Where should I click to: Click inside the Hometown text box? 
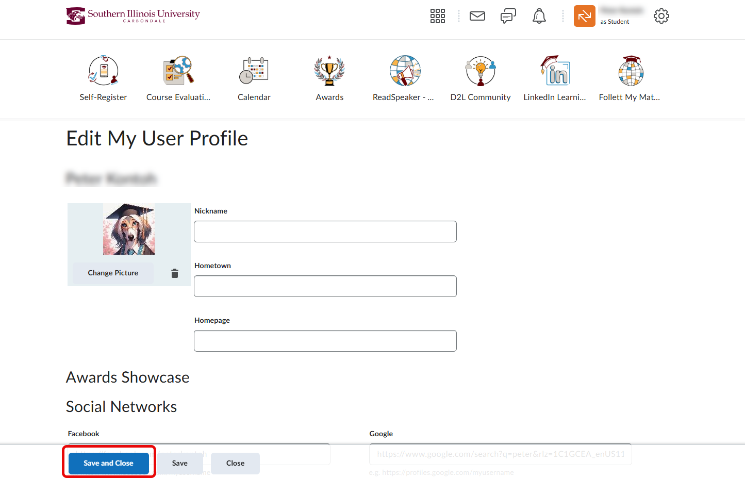point(325,286)
